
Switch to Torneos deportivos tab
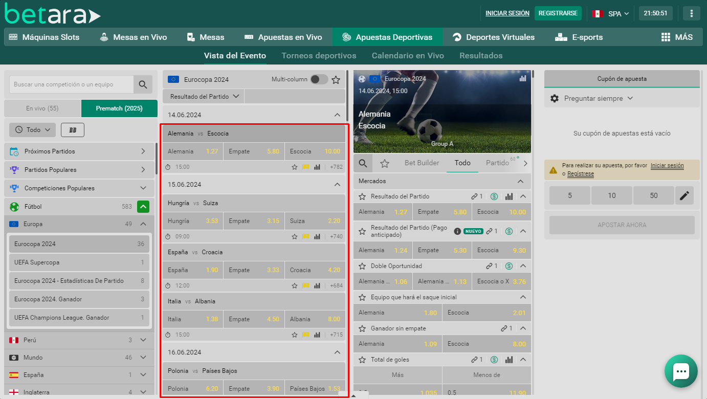(319, 55)
